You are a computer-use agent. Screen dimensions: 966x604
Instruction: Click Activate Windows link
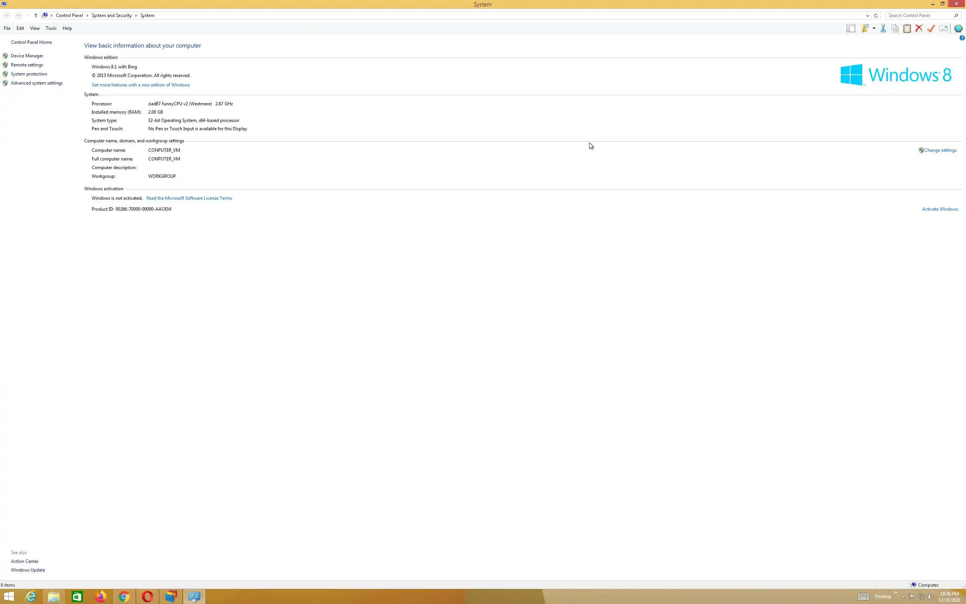(x=940, y=209)
